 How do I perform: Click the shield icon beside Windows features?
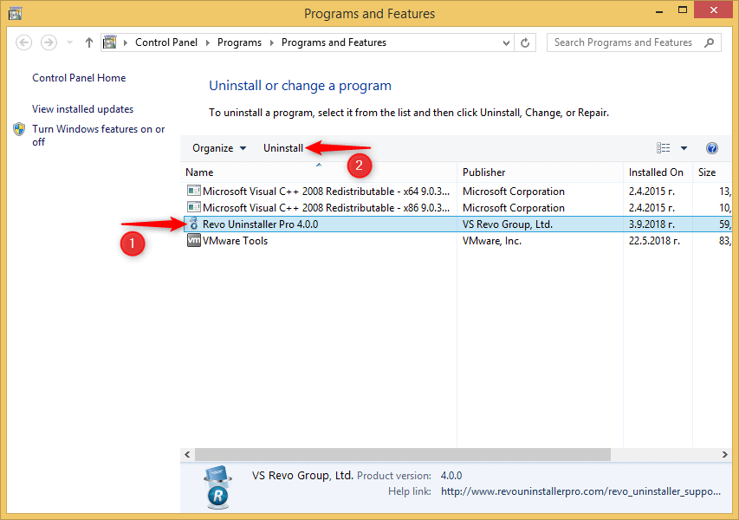click(x=19, y=129)
